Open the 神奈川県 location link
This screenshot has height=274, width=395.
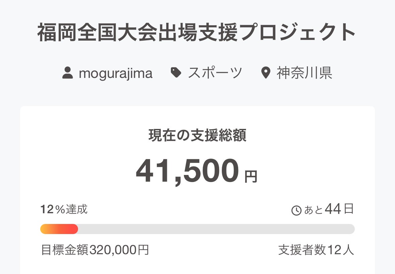tap(304, 73)
